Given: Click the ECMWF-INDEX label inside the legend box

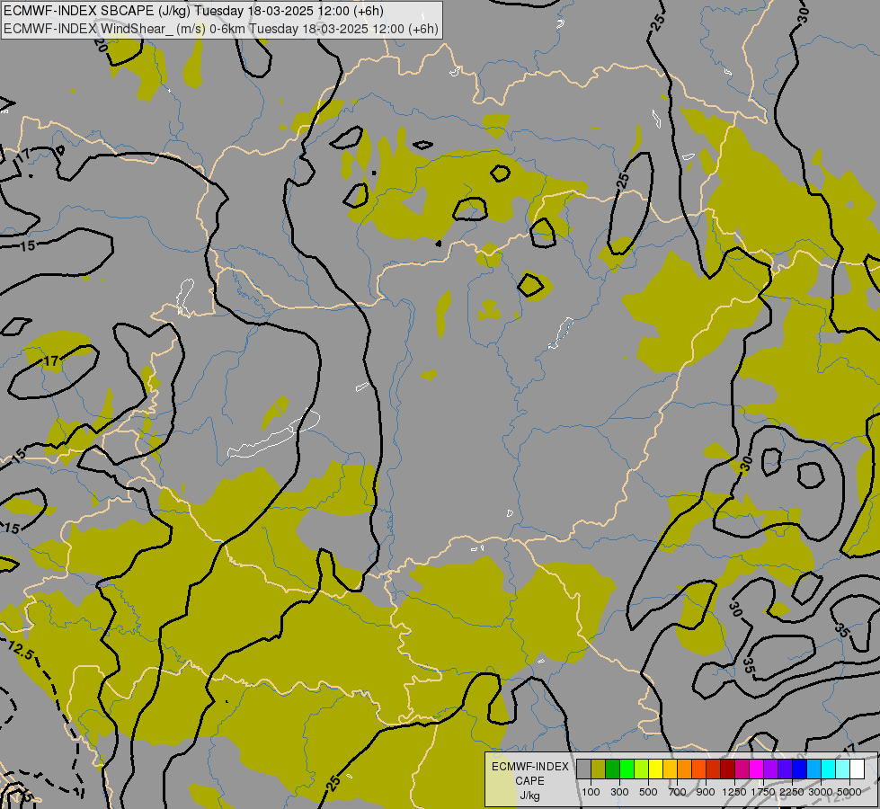Looking at the screenshot, I should coord(530,767).
